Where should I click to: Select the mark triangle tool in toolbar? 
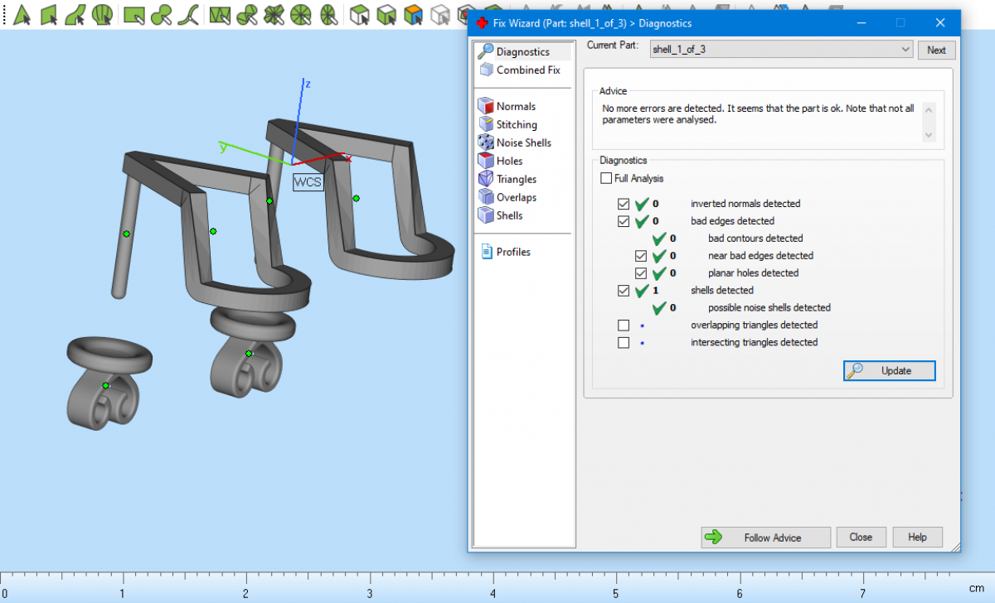pos(22,14)
